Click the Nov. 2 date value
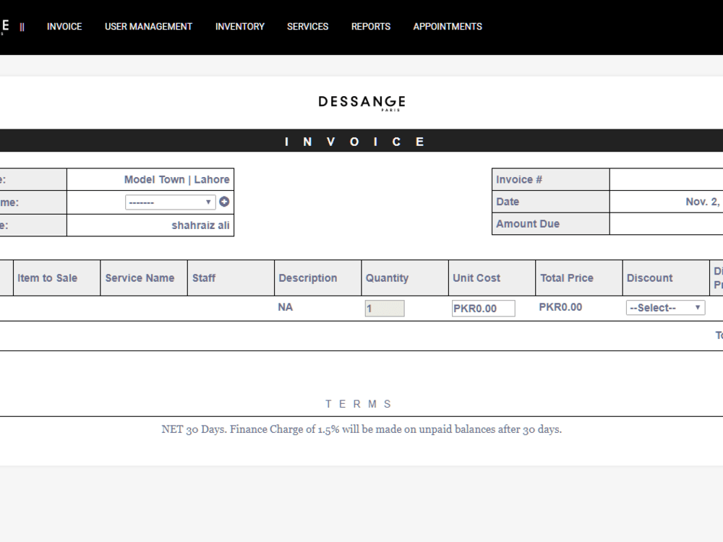This screenshot has width=723, height=542. click(702, 202)
